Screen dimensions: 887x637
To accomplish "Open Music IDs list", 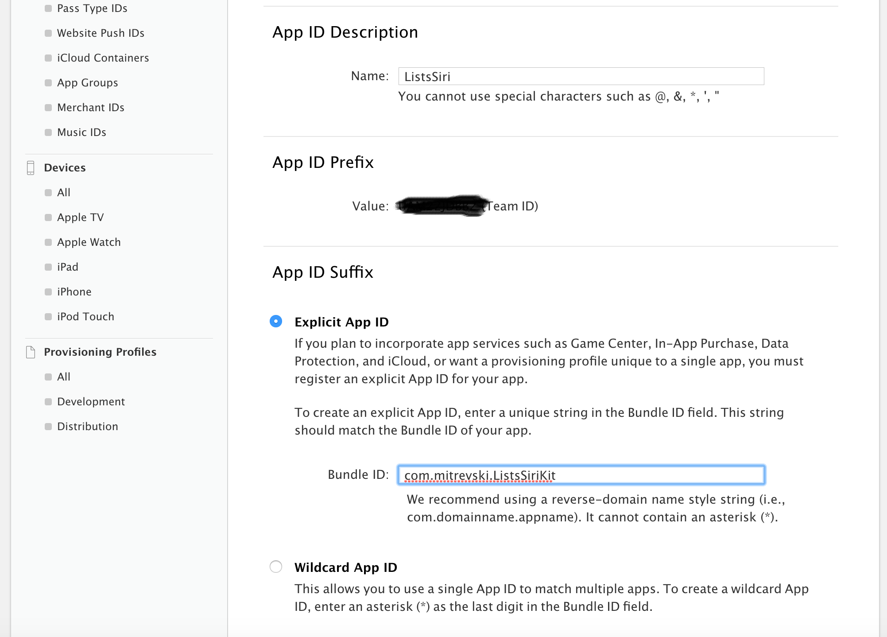I will (x=81, y=132).
